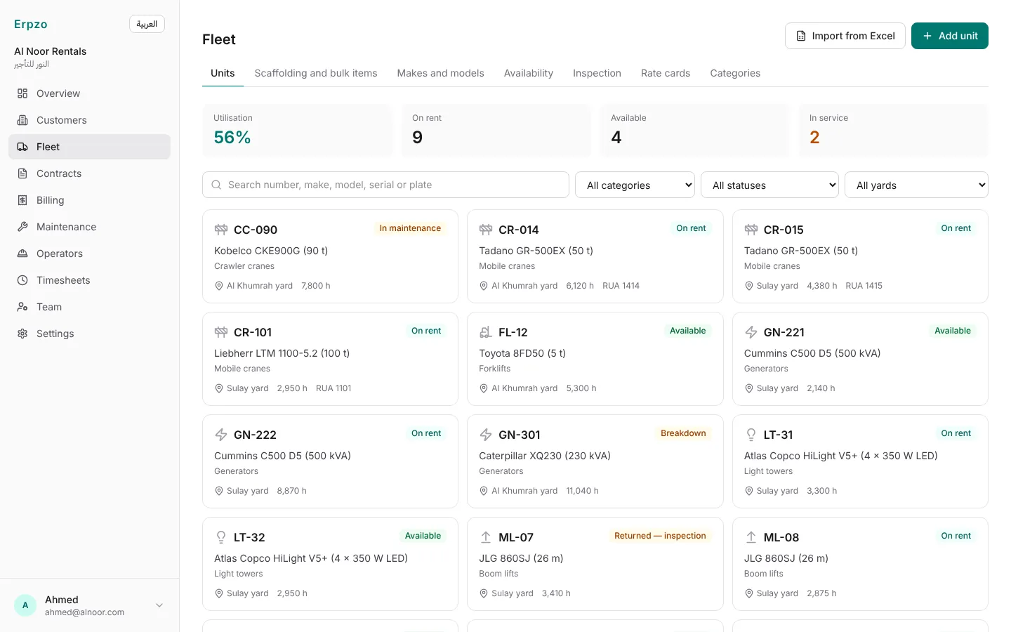Screen dimensions: 1011x632
Task: Select the Rate cards tab
Action: pos(666,73)
